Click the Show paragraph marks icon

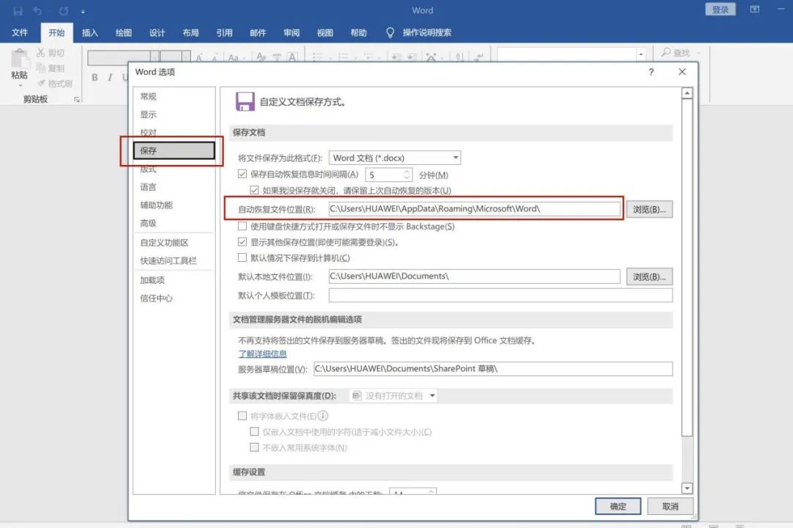click(479, 57)
